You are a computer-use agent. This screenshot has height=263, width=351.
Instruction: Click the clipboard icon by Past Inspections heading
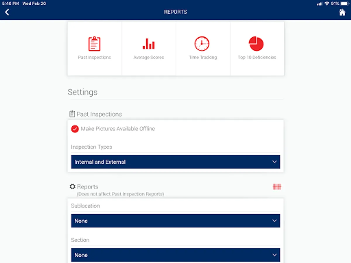point(72,114)
